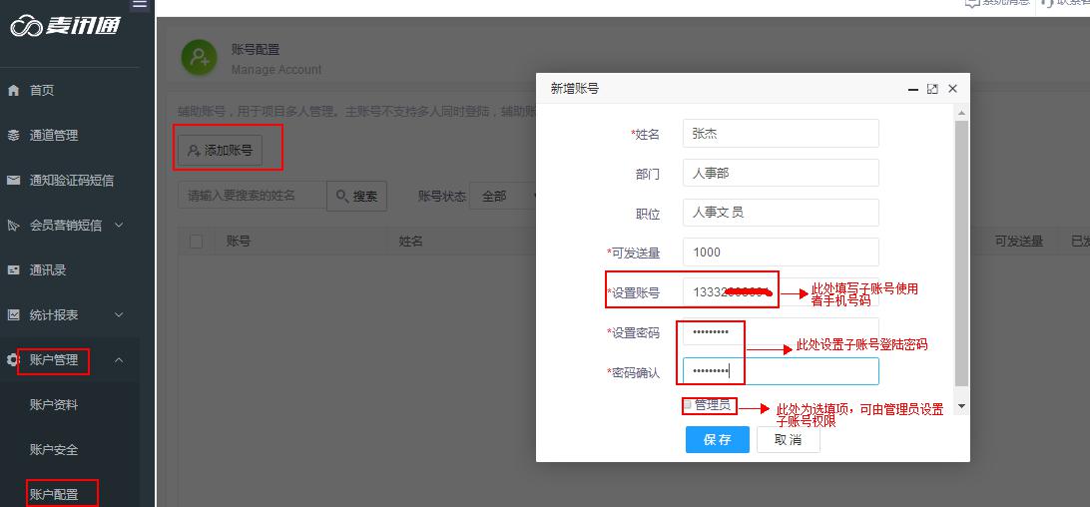The width and height of the screenshot is (1090, 507).
Task: Click the gear icon for 账户管理
Action: coord(13,360)
